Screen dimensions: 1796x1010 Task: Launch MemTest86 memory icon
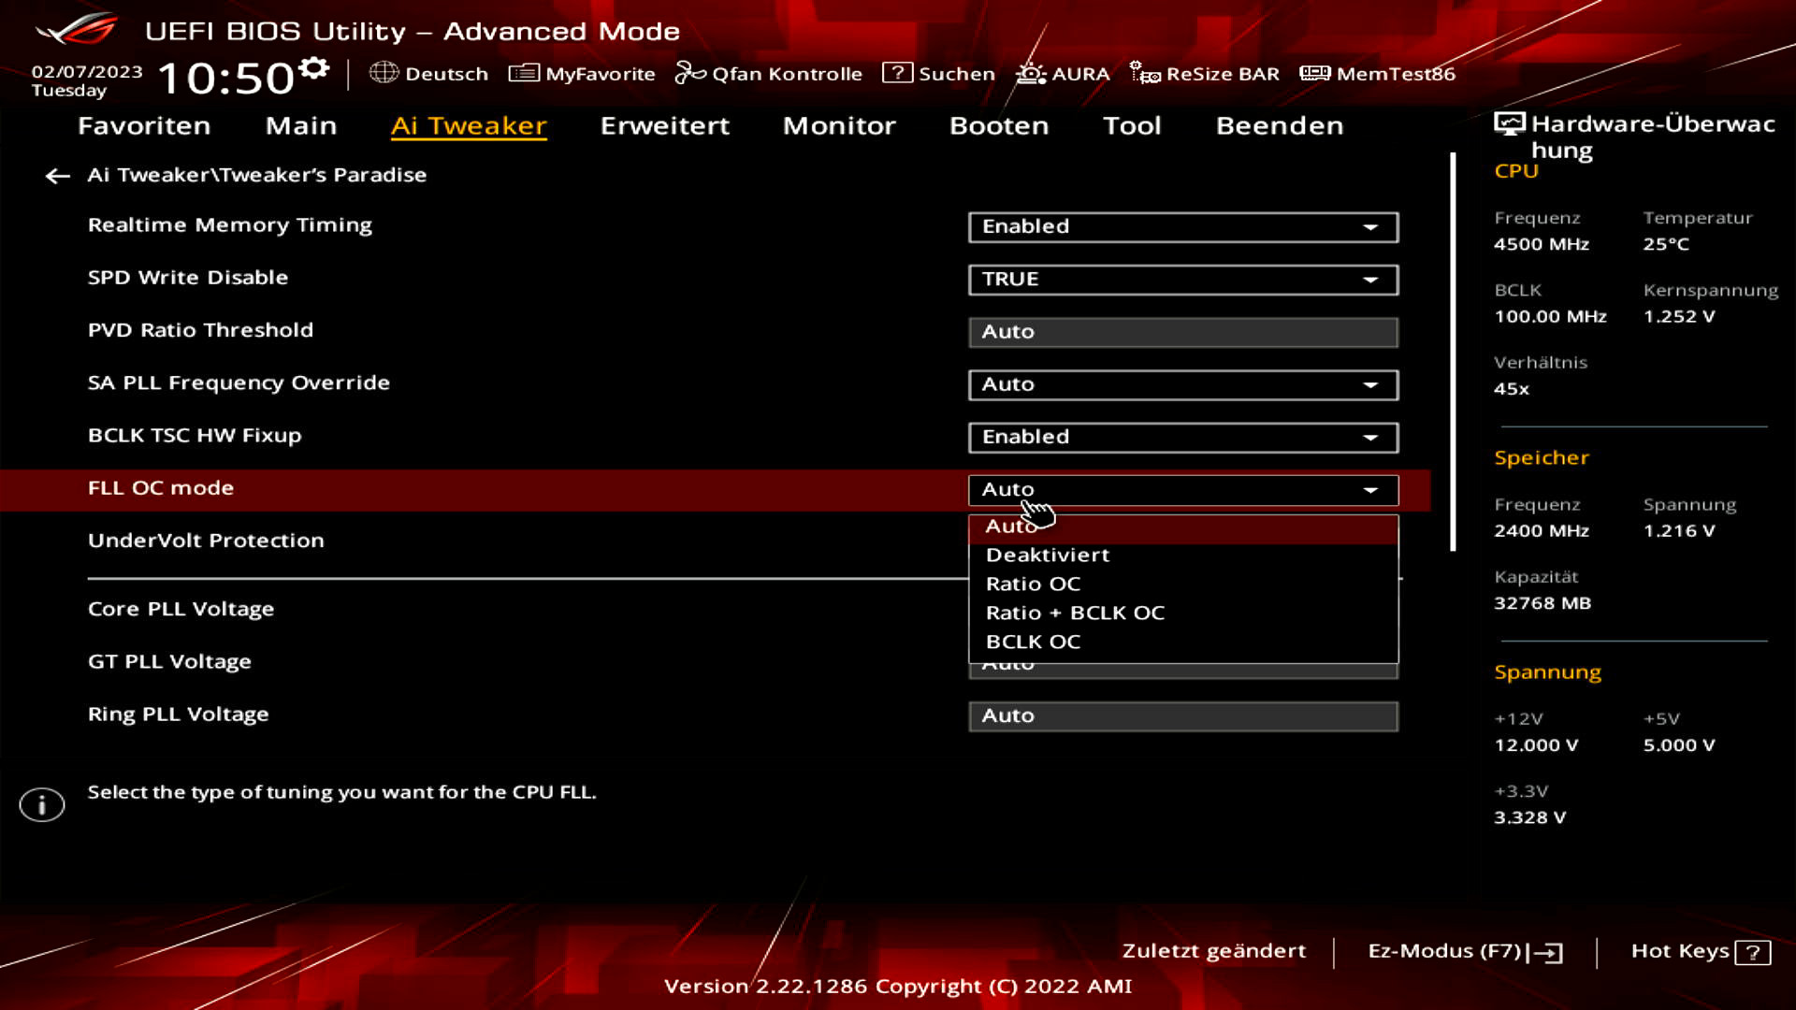[1314, 73]
